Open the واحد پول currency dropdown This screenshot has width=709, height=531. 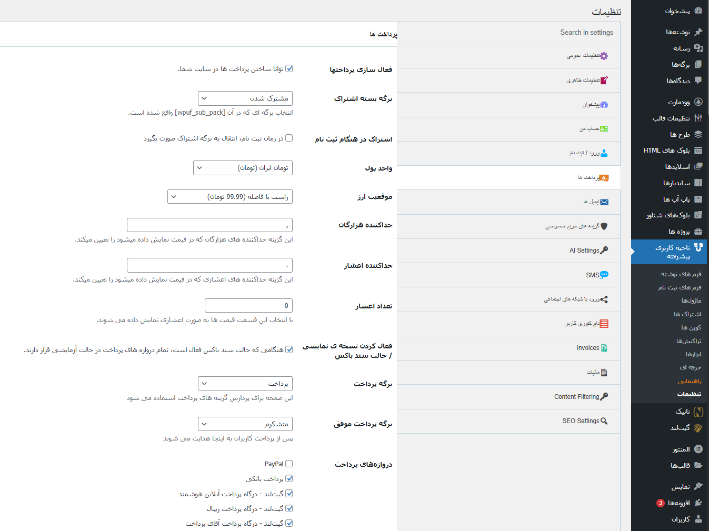pos(242,168)
